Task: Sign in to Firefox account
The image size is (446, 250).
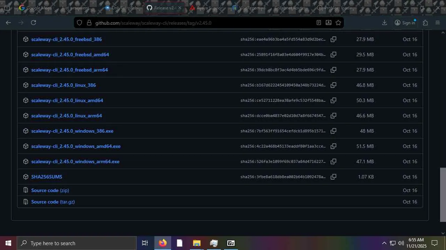Action: tap(405, 23)
